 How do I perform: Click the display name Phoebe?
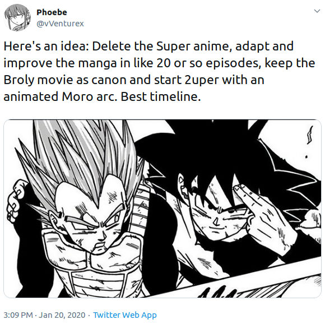click(x=52, y=12)
